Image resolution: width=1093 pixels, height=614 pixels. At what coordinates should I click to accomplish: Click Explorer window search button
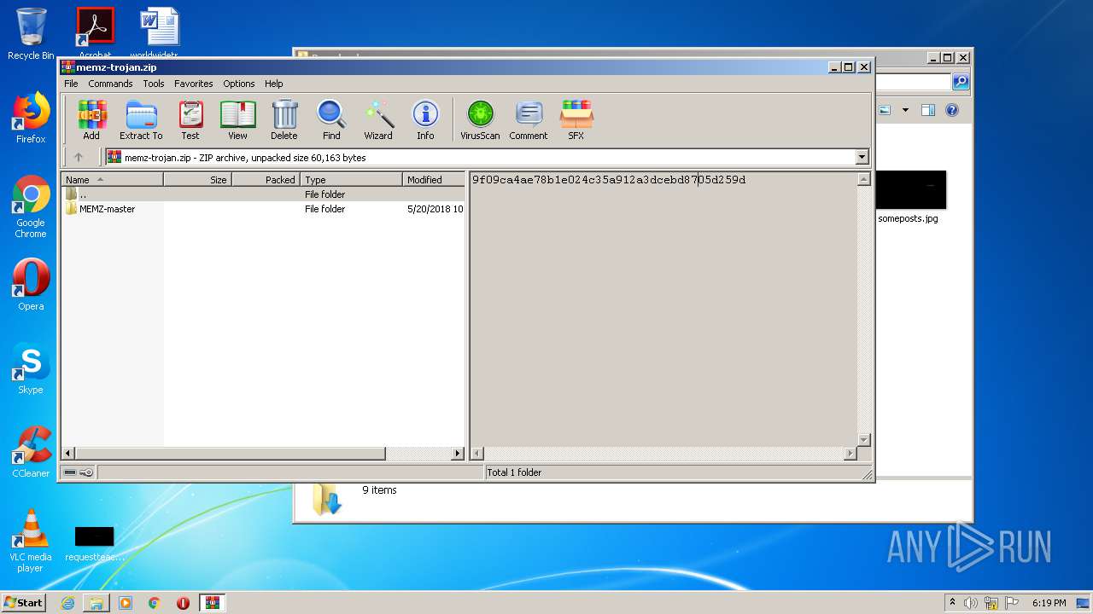click(961, 82)
